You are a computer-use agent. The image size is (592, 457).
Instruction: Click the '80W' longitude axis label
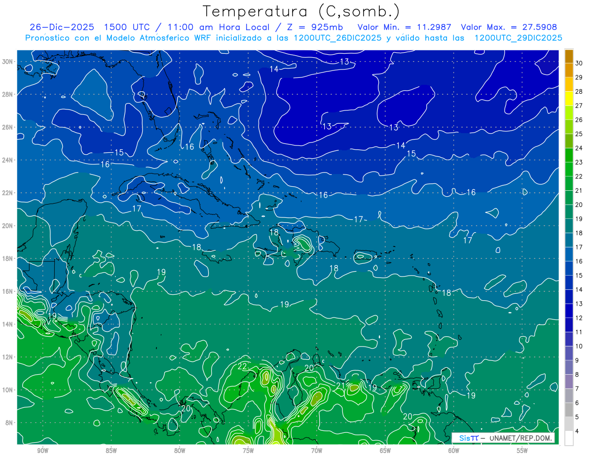coord(180,451)
